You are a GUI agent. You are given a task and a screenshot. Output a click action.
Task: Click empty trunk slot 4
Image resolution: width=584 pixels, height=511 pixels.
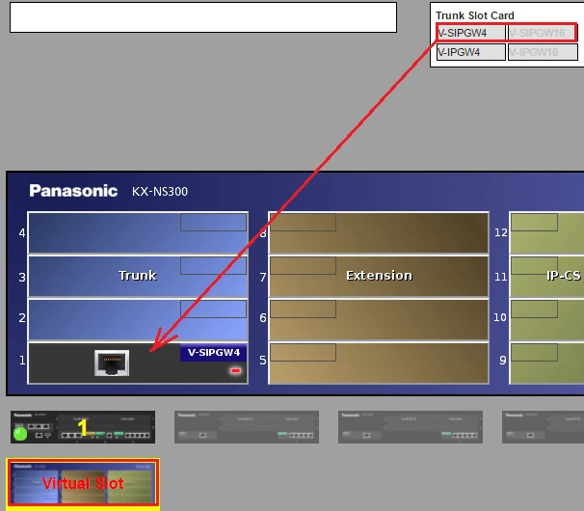[138, 233]
